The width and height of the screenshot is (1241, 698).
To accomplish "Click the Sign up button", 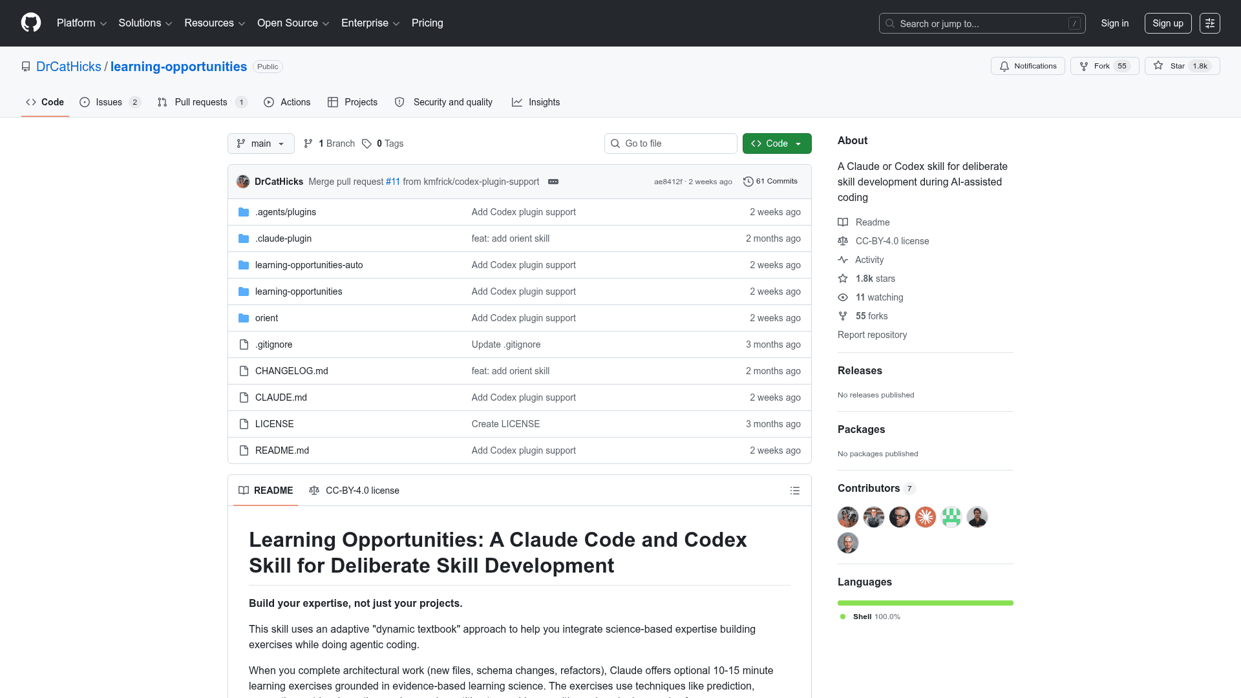I will 1167,23.
